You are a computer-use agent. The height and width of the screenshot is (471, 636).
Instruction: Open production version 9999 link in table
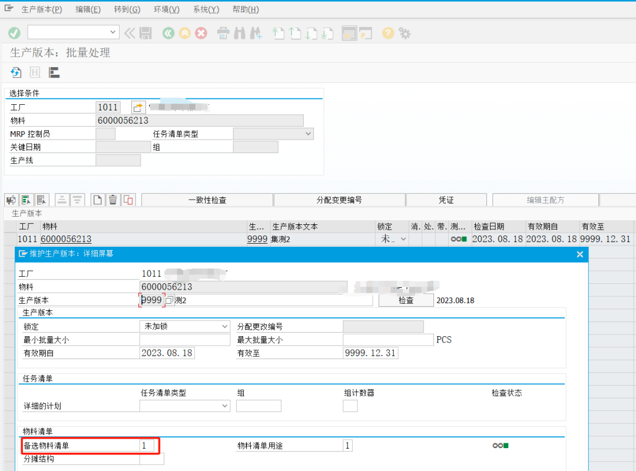pos(257,239)
